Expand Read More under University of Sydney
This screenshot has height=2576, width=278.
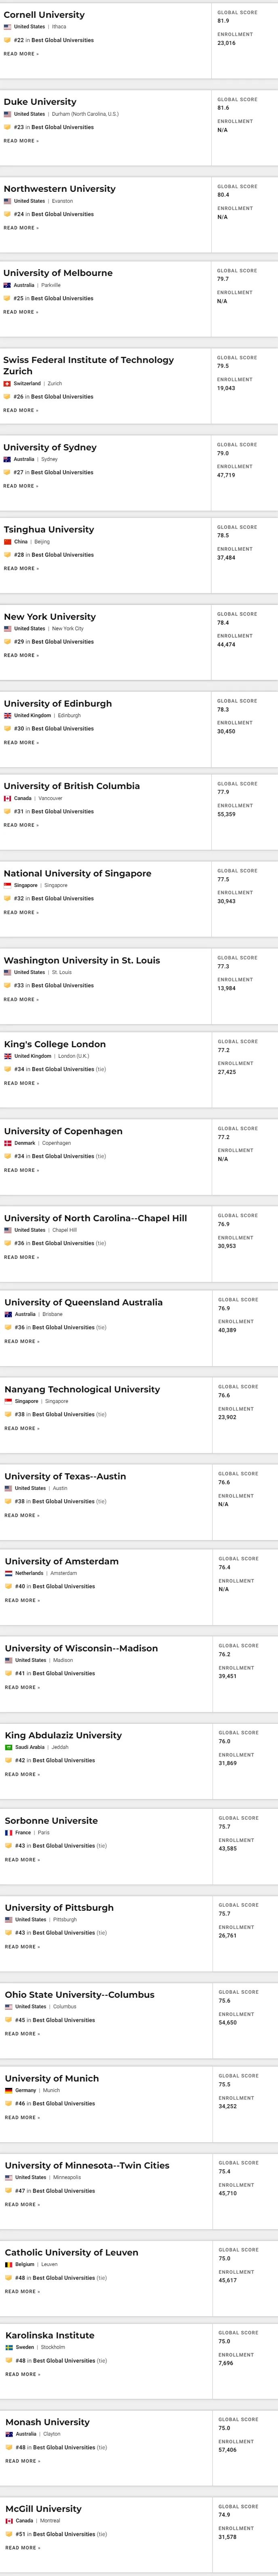pyautogui.click(x=21, y=486)
